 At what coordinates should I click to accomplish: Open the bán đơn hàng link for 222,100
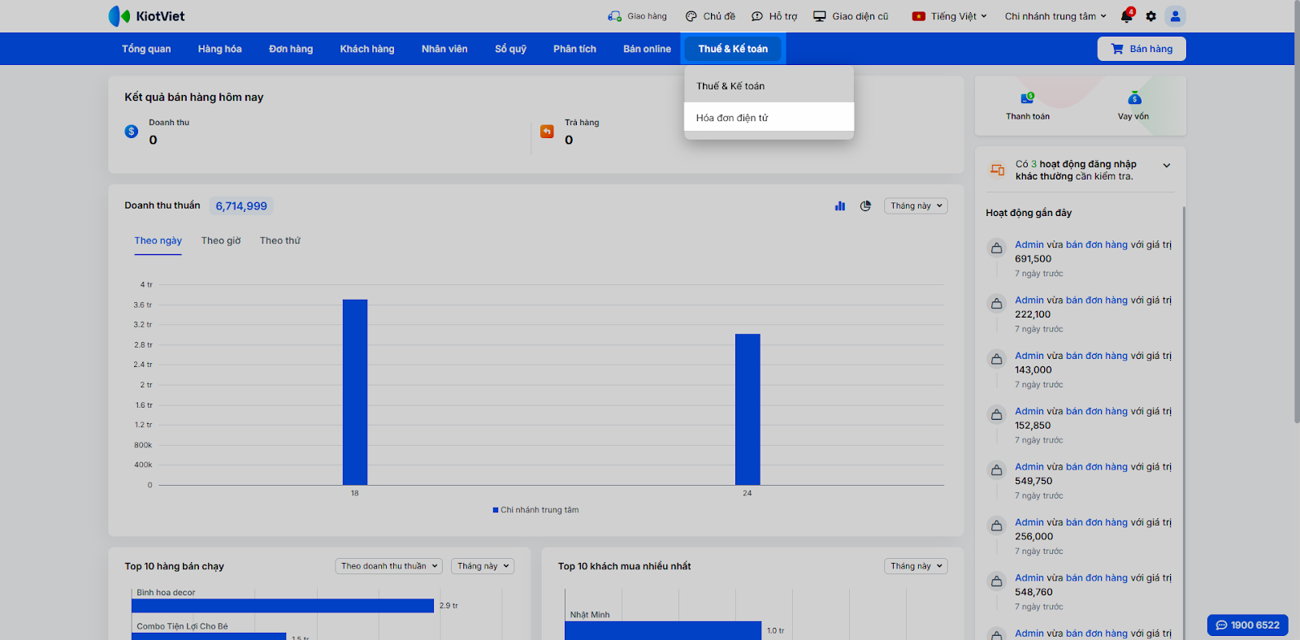point(1097,301)
